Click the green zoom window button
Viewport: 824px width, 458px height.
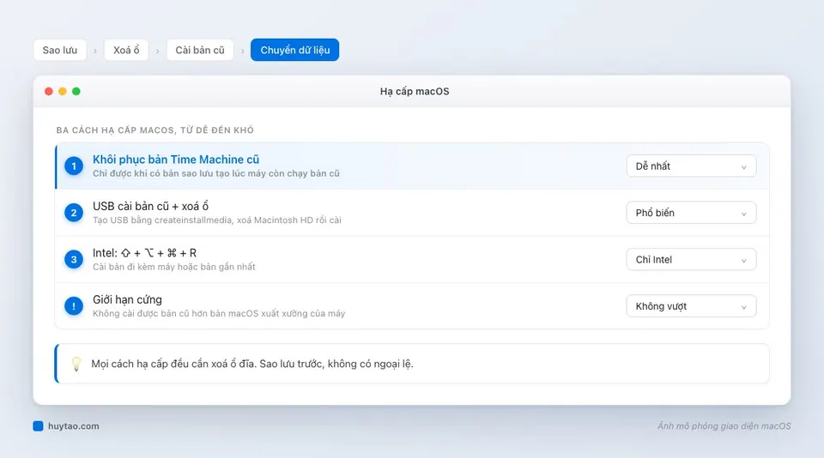76,92
